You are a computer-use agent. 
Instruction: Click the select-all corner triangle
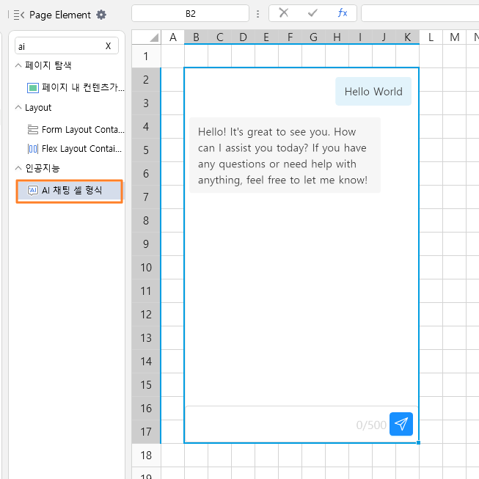(x=154, y=37)
